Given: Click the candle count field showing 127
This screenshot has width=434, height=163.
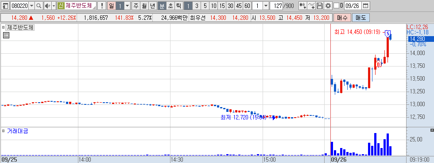Looking at the screenshot, I should tap(277, 5).
